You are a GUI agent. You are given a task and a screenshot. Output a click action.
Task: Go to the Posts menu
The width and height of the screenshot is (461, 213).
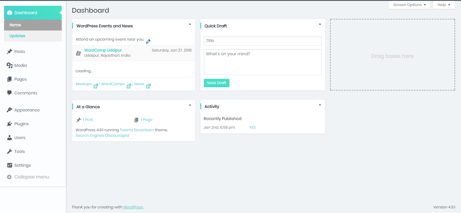point(33,52)
